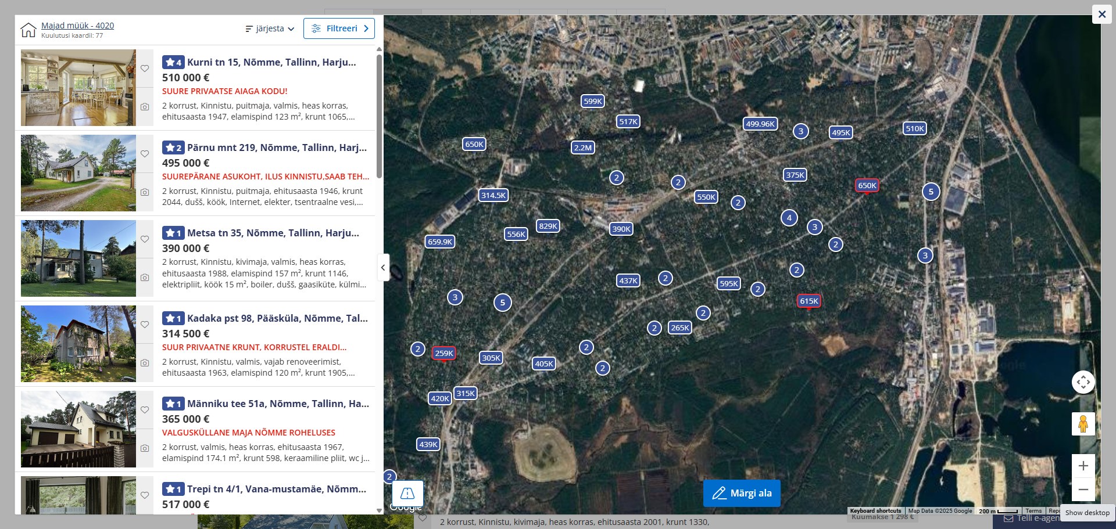The height and width of the screenshot is (529, 1116).
Task: Open the järjesta sort dropdown
Action: [x=270, y=28]
